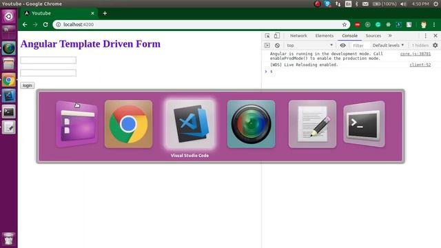Bookmark this page with the star

point(345,25)
